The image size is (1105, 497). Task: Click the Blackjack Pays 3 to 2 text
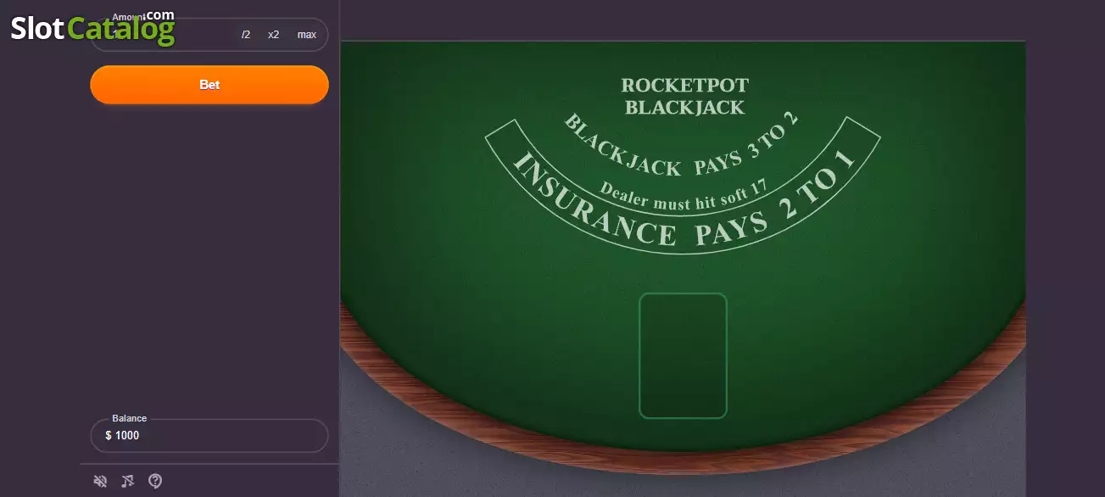pyautogui.click(x=682, y=144)
